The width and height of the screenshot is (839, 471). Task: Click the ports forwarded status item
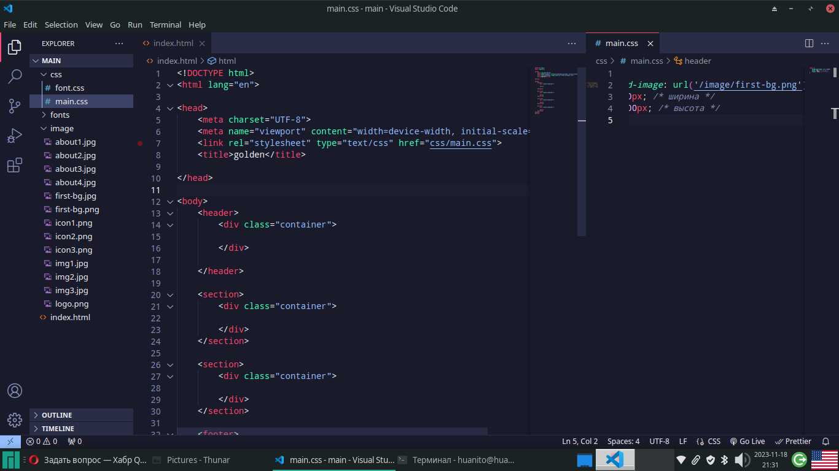pos(74,442)
